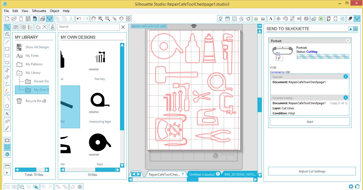Clear the library search with X
The height and width of the screenshot is (190, 363).
coord(123,27)
